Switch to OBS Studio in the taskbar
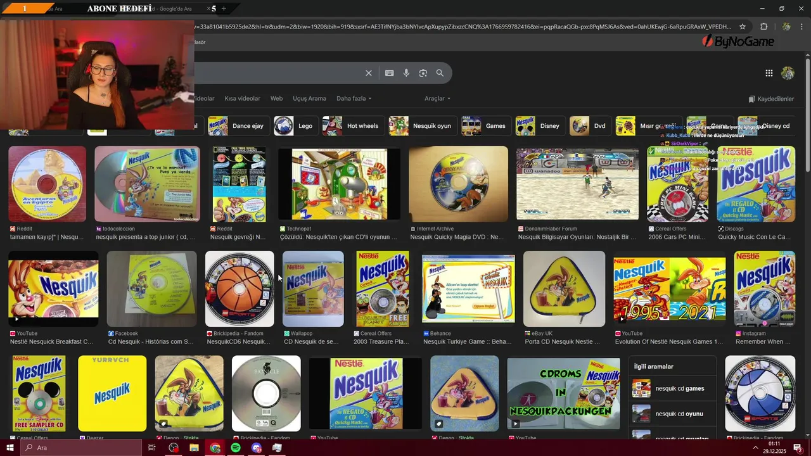This screenshot has width=811, height=456. tap(174, 448)
